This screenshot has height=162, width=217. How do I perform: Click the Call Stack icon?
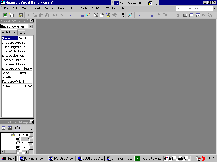[210, 15]
